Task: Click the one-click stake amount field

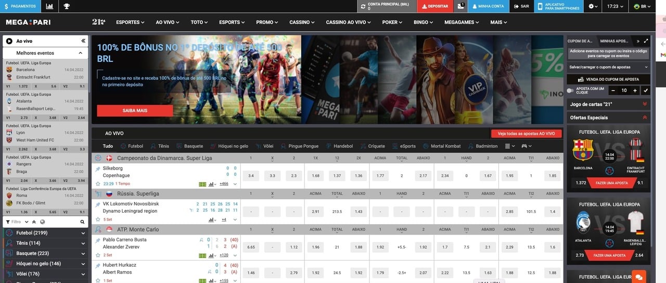Action: [624, 91]
